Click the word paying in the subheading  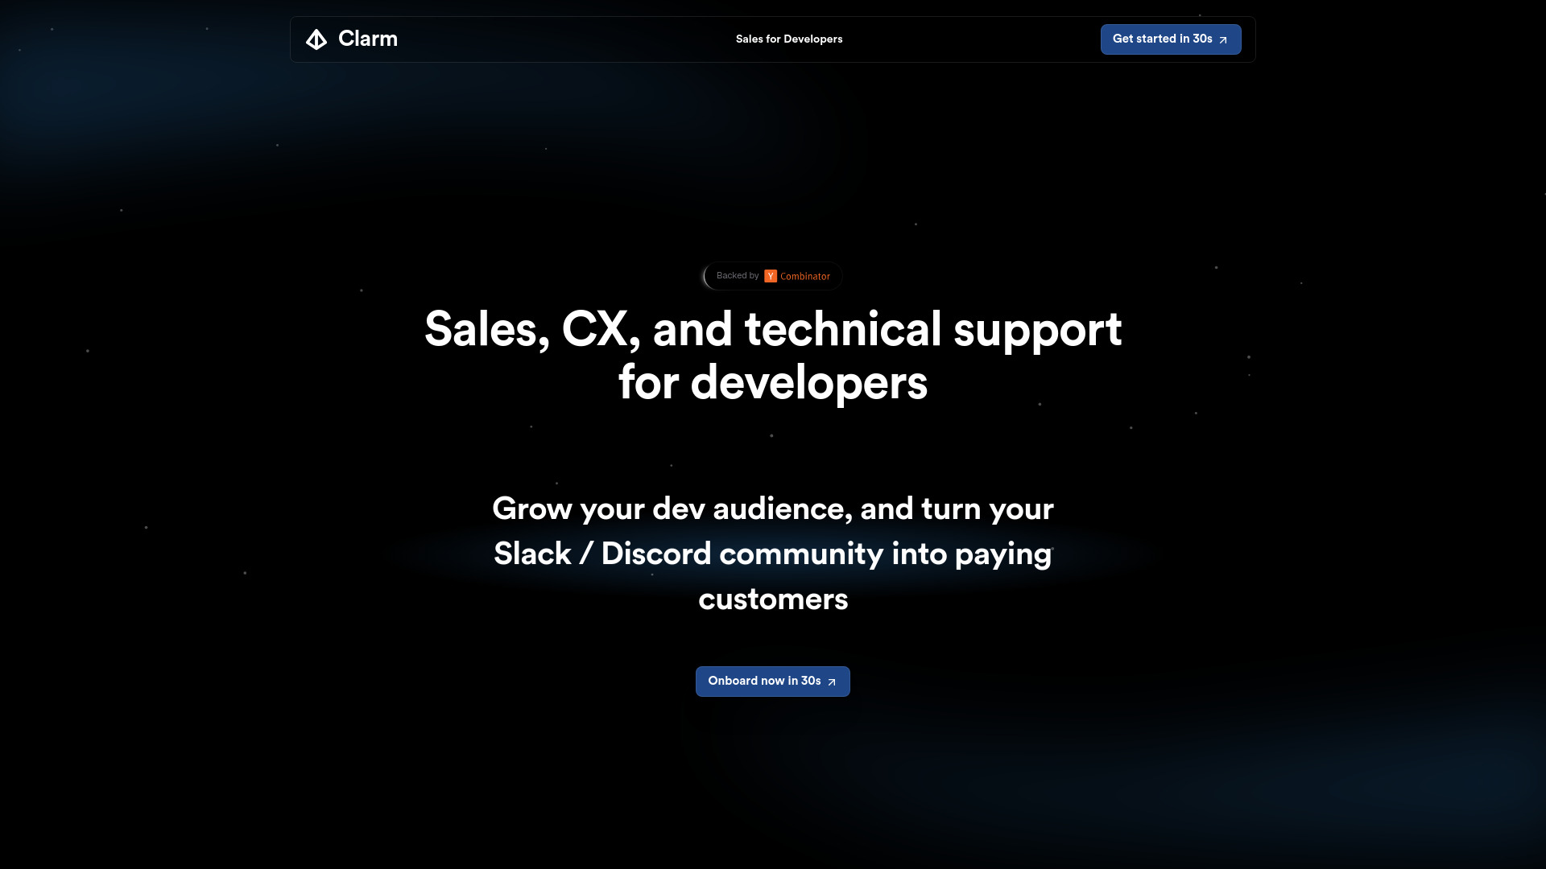tap(1002, 554)
